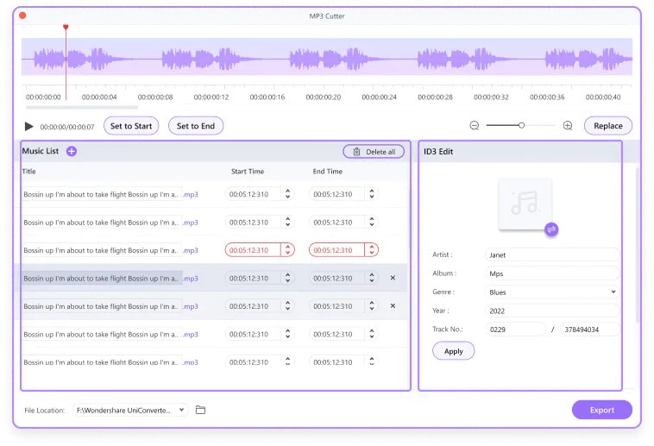654x446 pixels.
Task: Change album cover with the swap icon
Action: 551,229
